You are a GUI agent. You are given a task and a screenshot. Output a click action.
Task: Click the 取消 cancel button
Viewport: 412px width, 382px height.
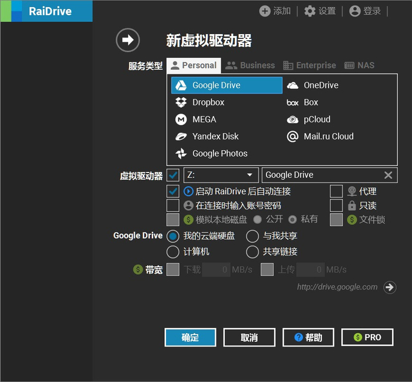(x=250, y=337)
